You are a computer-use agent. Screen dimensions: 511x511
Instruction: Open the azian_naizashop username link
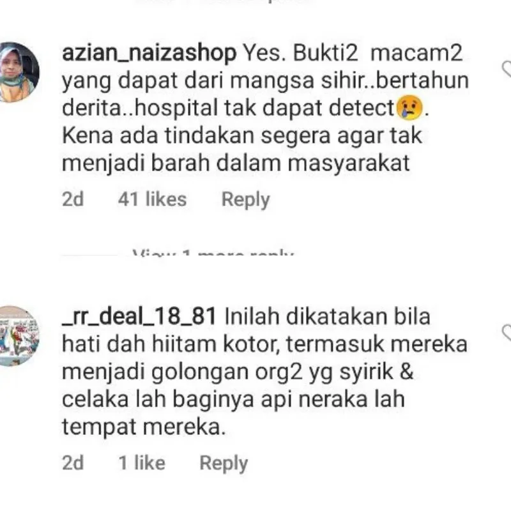[149, 53]
